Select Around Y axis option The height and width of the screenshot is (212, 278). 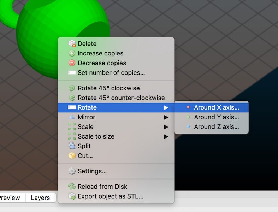point(216,117)
